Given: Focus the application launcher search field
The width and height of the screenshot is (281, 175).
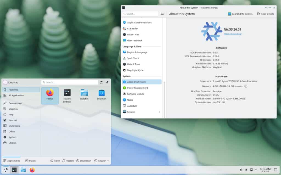Looking at the screenshot, I should (70, 82).
